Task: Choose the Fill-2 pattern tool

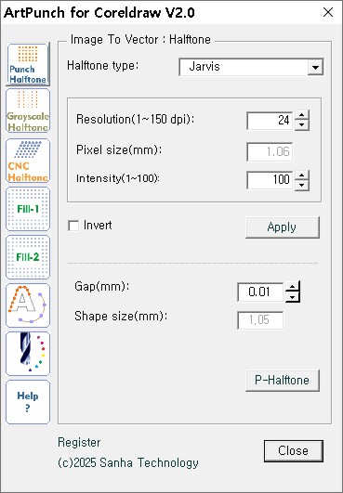Action: tap(28, 257)
